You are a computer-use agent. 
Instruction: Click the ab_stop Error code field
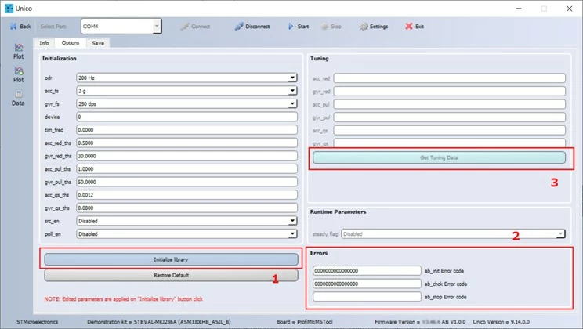[367, 297]
